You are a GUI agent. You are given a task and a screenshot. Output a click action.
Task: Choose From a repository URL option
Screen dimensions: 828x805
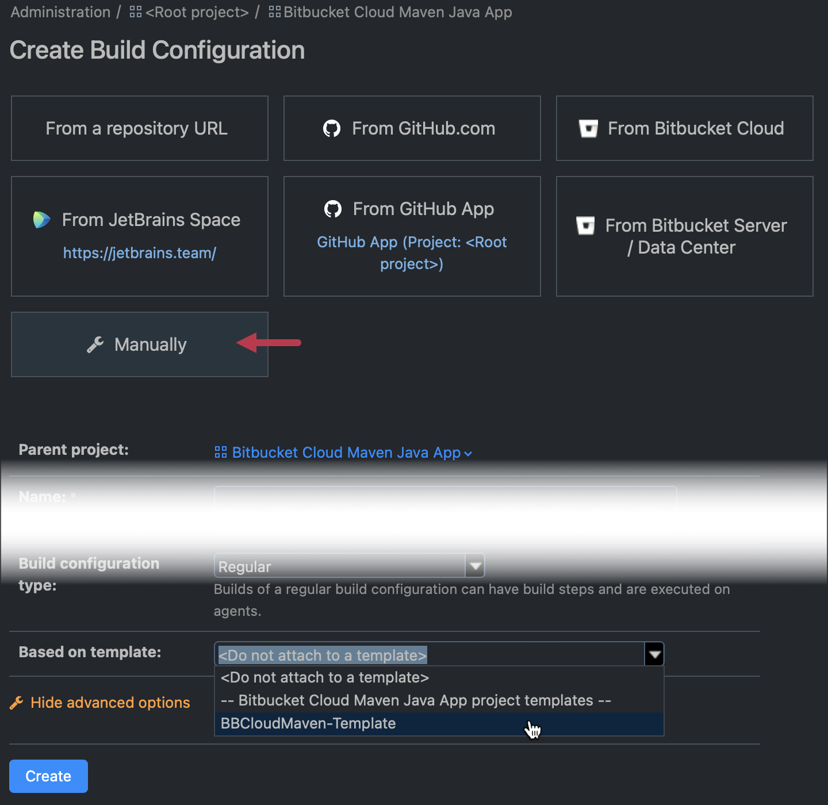click(x=140, y=128)
